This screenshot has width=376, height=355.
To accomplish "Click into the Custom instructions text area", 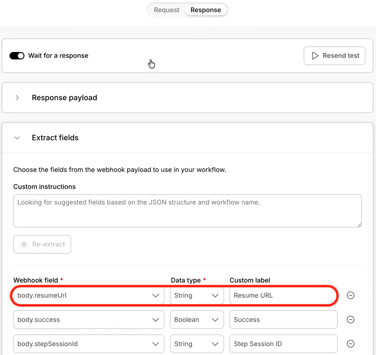I will click(x=188, y=210).
